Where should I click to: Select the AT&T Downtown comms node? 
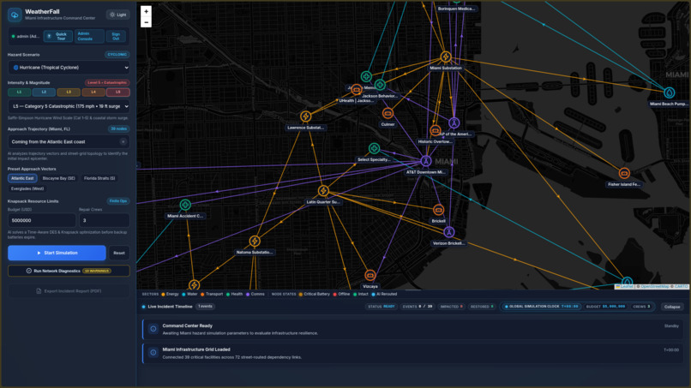coord(426,161)
